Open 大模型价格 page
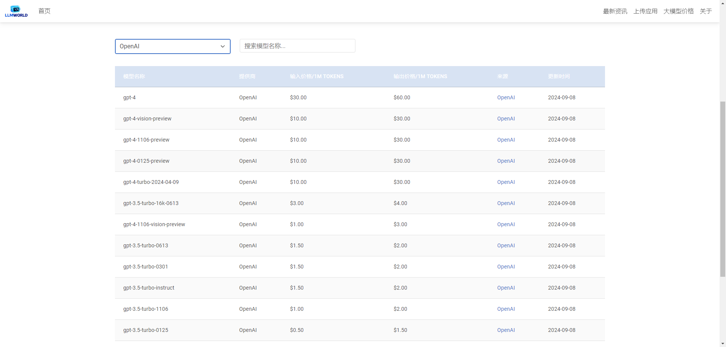Image resolution: width=726 pixels, height=347 pixels. [678, 11]
